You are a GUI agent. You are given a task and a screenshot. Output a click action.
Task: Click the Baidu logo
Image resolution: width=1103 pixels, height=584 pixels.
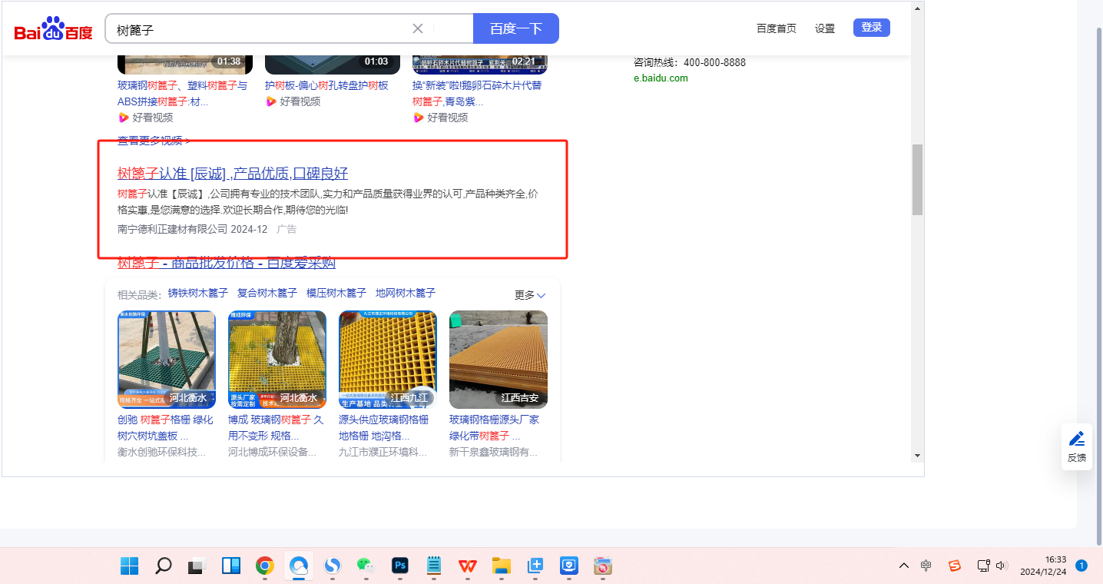click(53, 29)
